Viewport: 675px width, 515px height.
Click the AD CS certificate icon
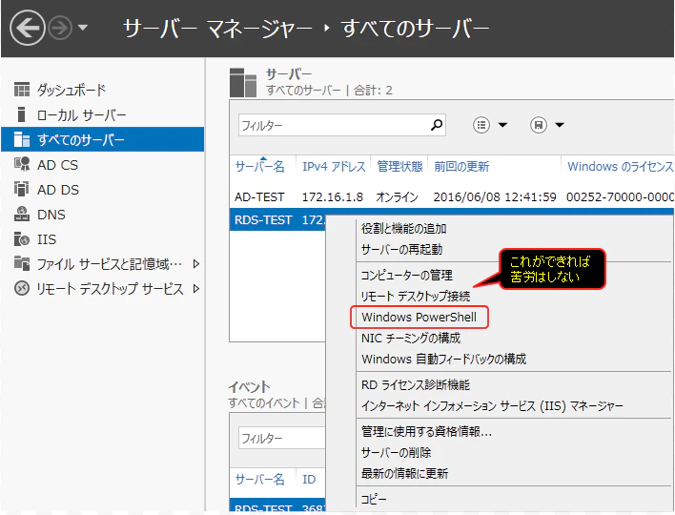(22, 164)
